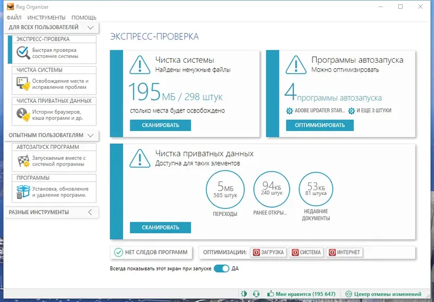This screenshot has width=434, height=302.
Task: Click the НЕДАВНИЕ ДОКУМЕНТЫ 53 КБ circle
Action: (316, 189)
